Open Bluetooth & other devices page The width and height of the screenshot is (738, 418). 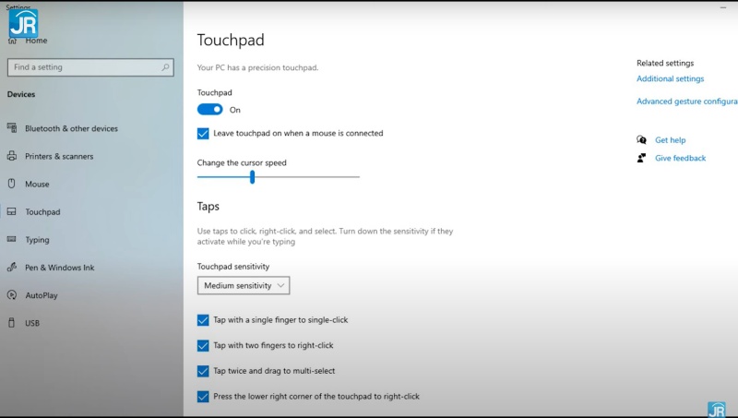click(72, 128)
